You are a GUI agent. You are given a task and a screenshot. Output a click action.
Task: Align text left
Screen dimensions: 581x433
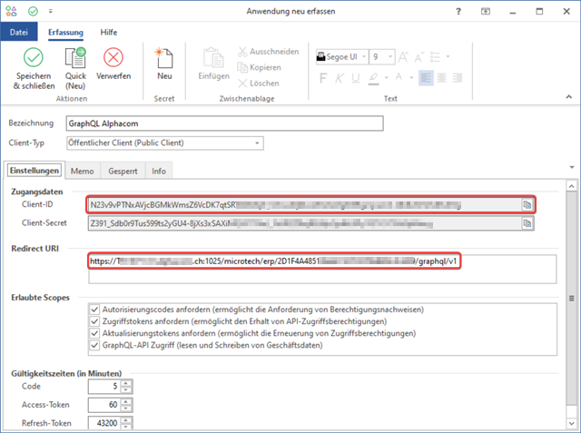pos(426,78)
